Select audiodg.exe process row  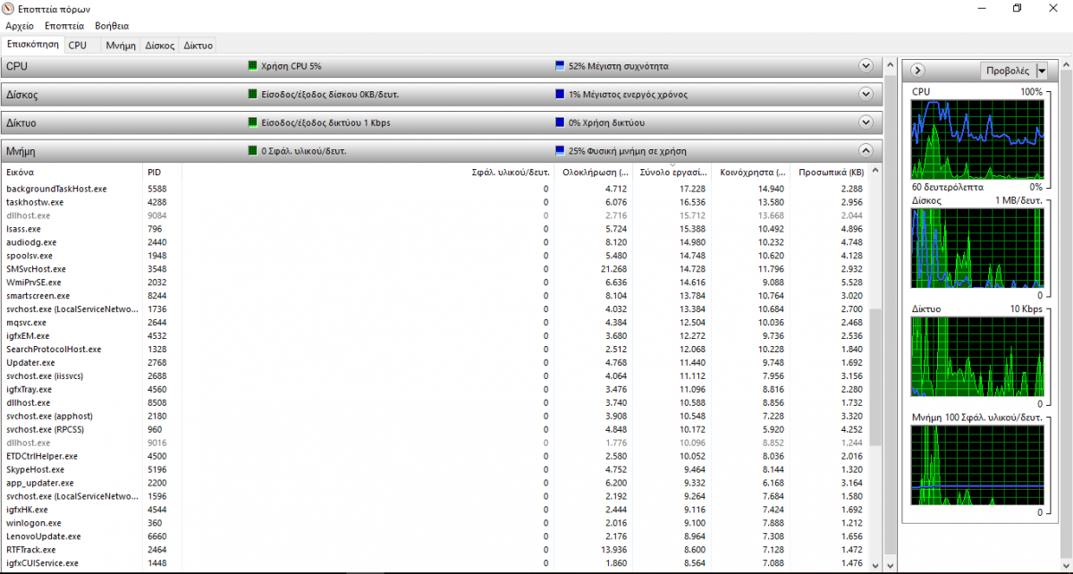[x=435, y=242]
